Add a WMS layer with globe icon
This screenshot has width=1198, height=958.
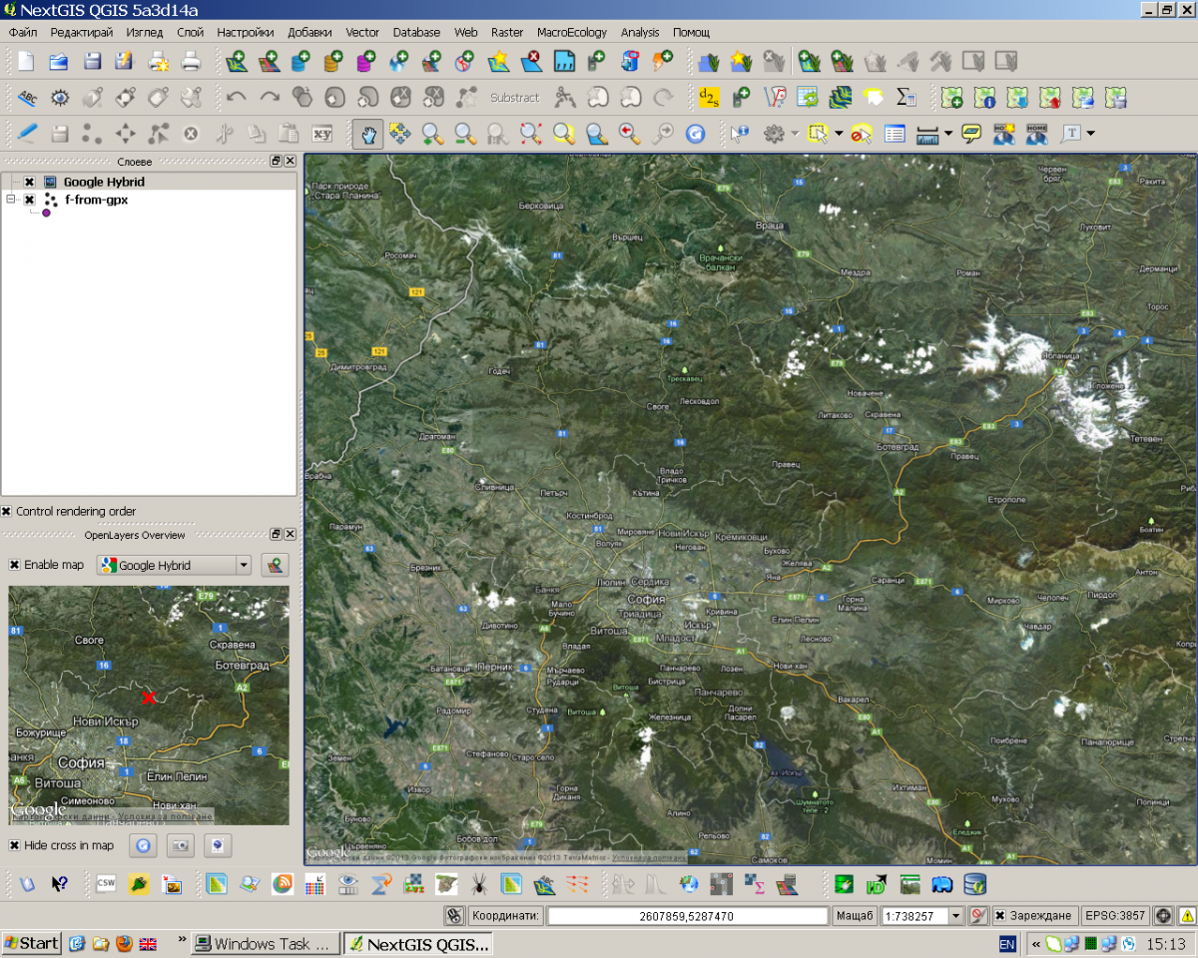tap(399, 62)
